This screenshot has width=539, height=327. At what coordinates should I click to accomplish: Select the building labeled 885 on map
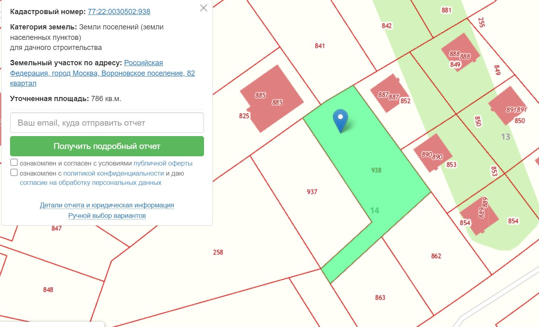tap(271, 99)
